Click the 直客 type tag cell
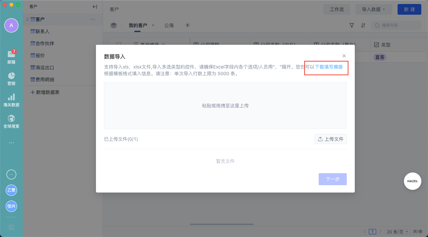 [380, 57]
